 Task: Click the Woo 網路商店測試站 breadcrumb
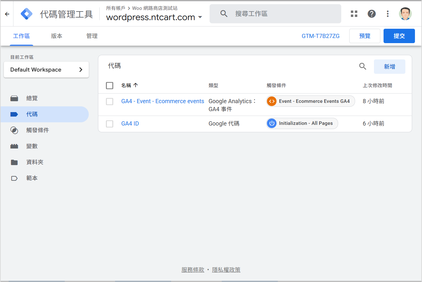(x=155, y=8)
